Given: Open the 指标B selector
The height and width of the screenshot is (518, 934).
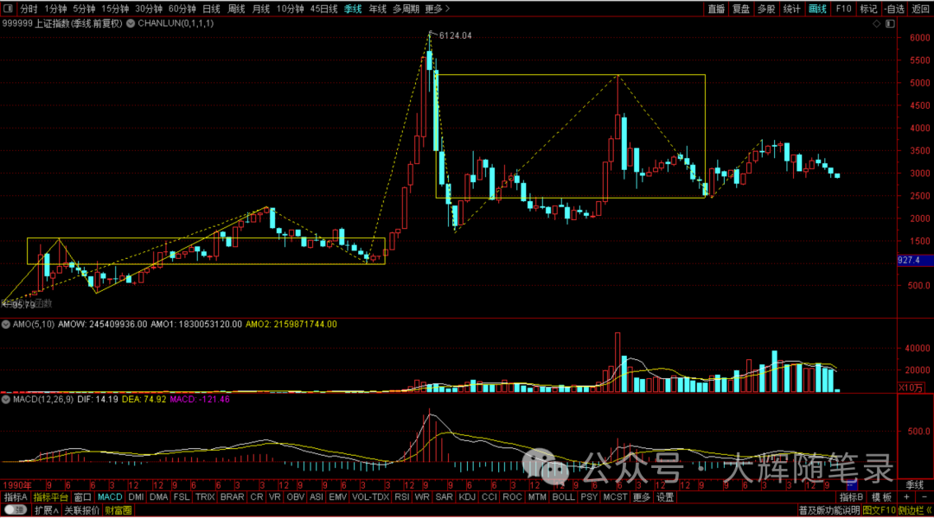Looking at the screenshot, I should tap(851, 497).
